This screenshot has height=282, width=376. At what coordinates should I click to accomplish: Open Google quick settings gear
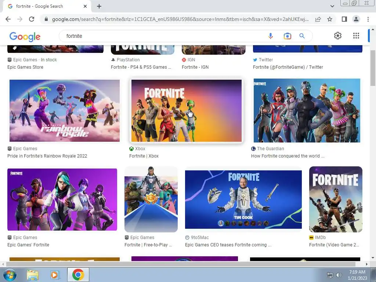pos(338,36)
